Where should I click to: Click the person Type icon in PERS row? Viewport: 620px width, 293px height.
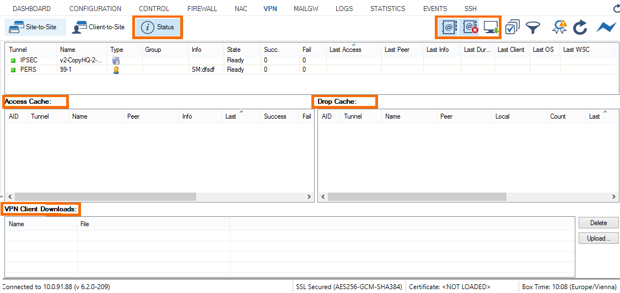pos(116,70)
